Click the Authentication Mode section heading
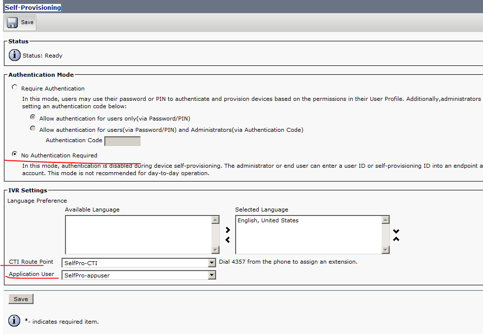Image resolution: width=483 pixels, height=334 pixels. tap(41, 75)
